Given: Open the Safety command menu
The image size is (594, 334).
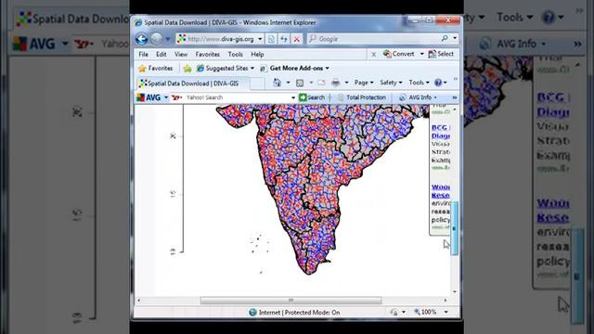Looking at the screenshot, I should click(391, 83).
